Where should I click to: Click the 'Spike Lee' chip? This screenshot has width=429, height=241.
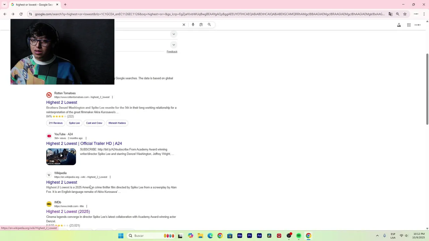pos(74,123)
